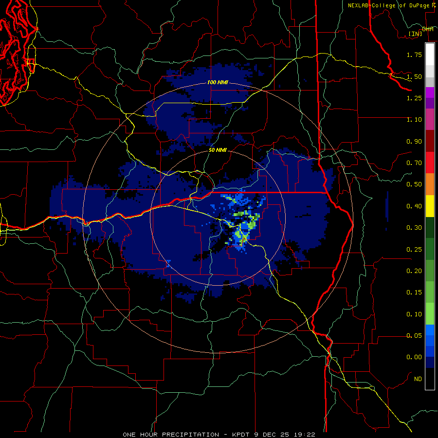Click the "0.25" legend value

pyautogui.click(x=414, y=250)
